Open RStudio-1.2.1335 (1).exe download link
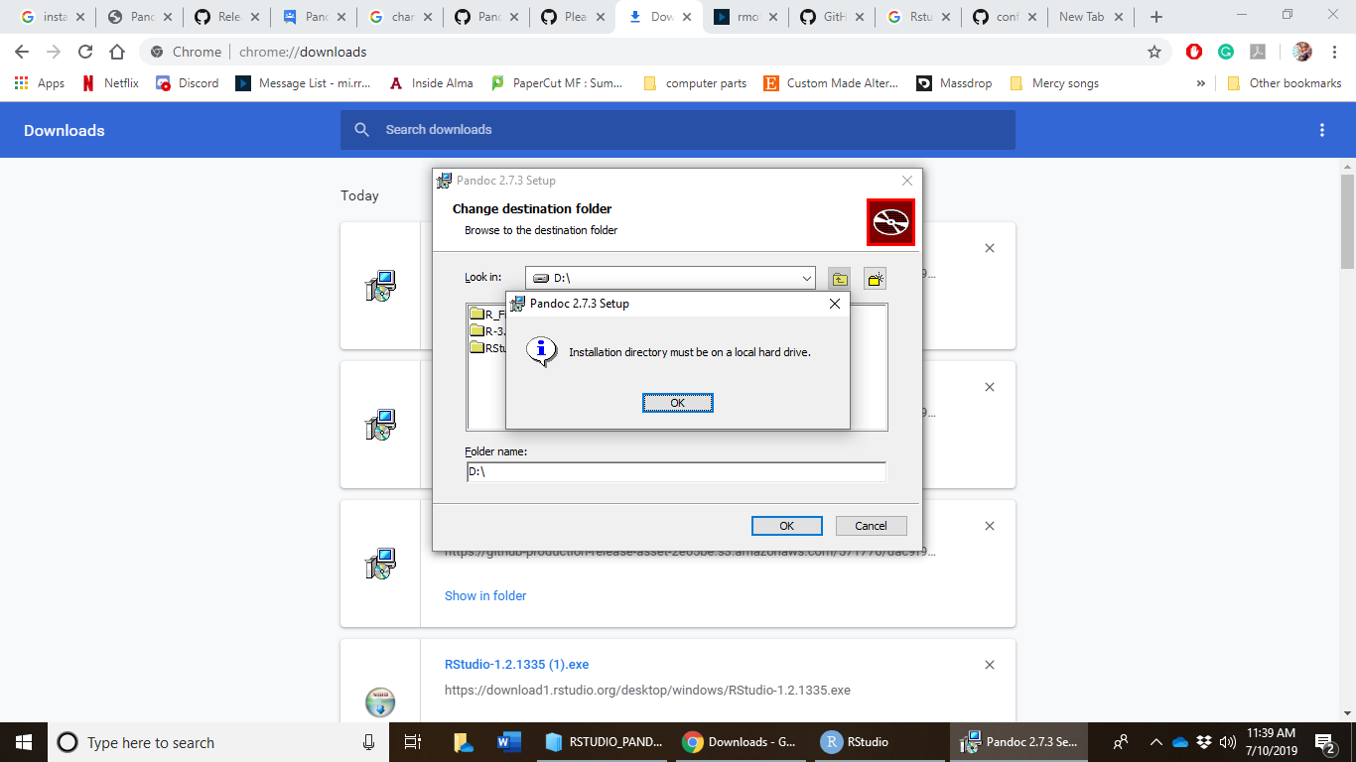 [x=516, y=665]
